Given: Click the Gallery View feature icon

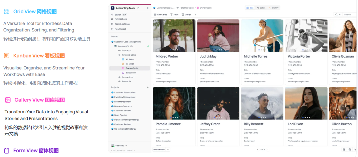Looking at the screenshot, I should [x=8, y=100].
